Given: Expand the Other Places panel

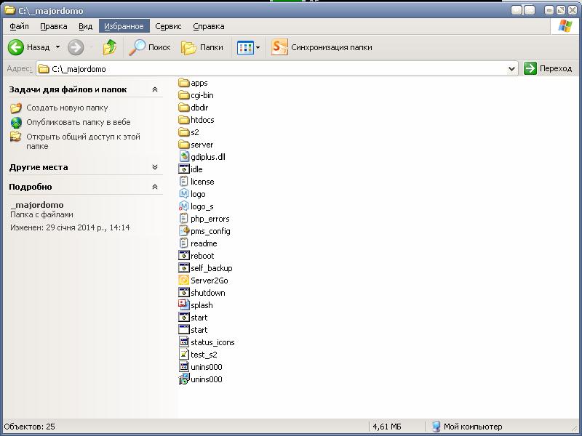Looking at the screenshot, I should [x=155, y=167].
